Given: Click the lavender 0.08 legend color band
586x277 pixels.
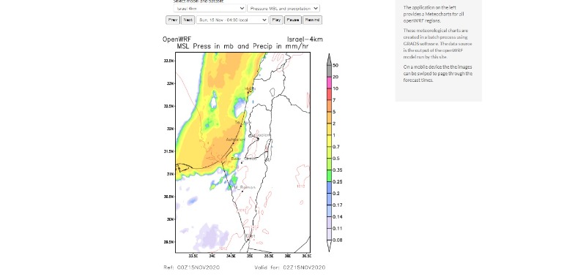Looking at the screenshot, I should (x=329, y=234).
